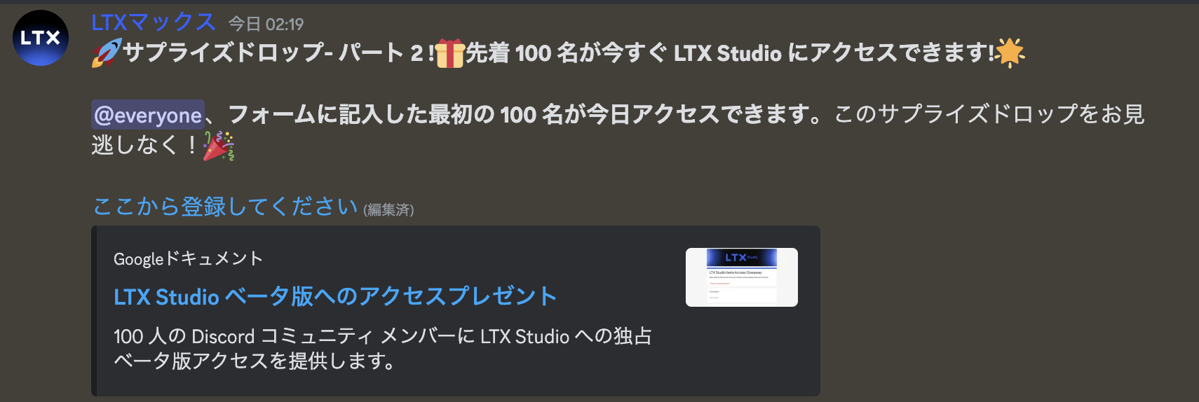Open the LTXマックス username profile
This screenshot has width=1199, height=402.
coord(154,22)
